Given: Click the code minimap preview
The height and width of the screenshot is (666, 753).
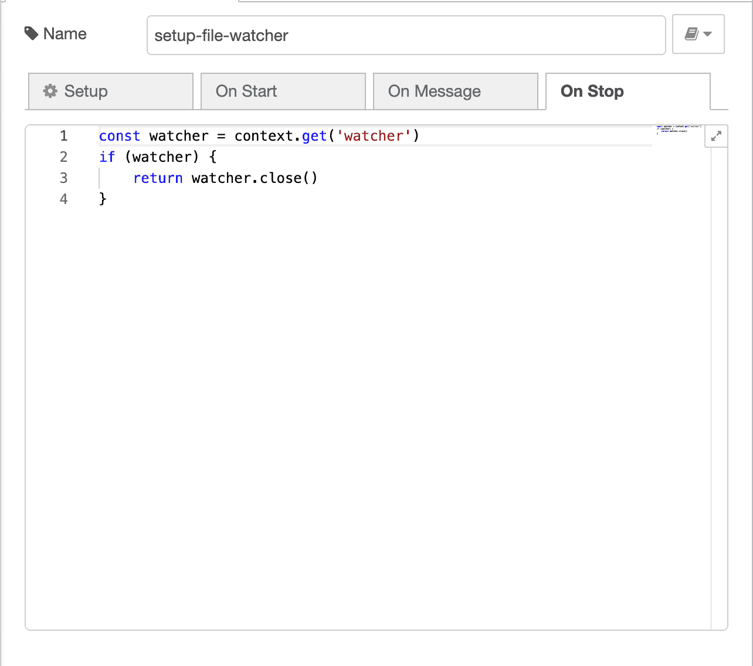Looking at the screenshot, I should pos(679,130).
